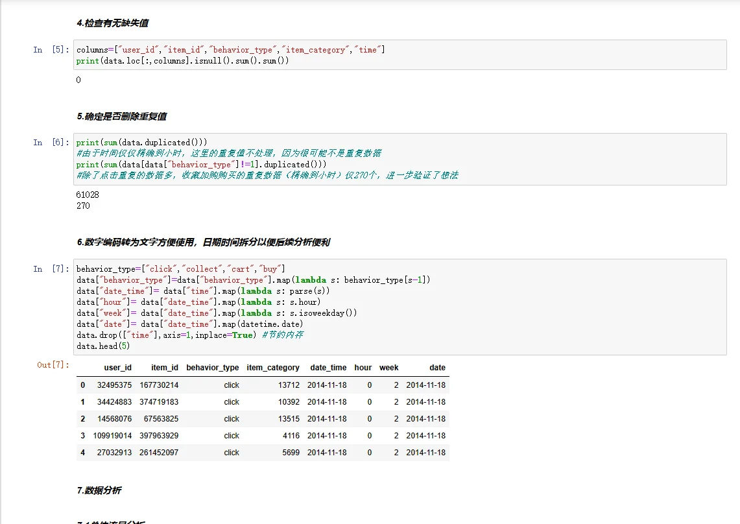Viewport: 740px width, 524px height.
Task: Click the parse(s) date_time line
Action: coord(203,291)
